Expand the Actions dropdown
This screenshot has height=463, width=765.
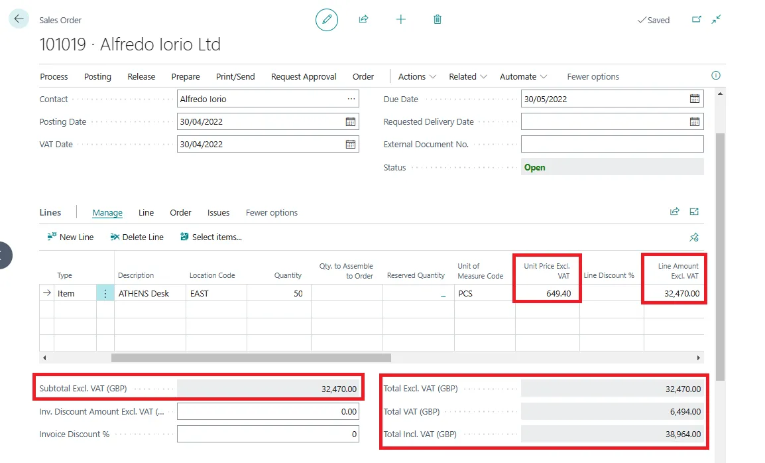(x=417, y=77)
